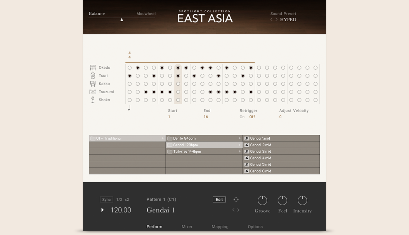
Task: Go to next Sound Preset arrow
Action: click(276, 20)
